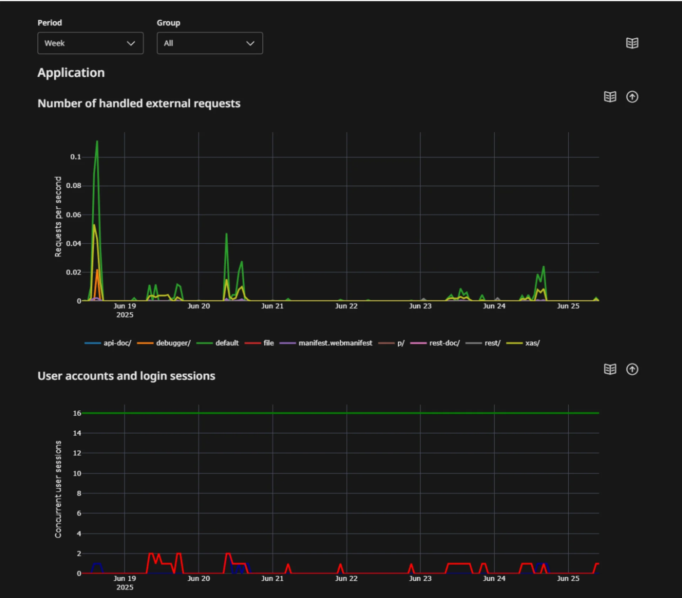Image resolution: width=682 pixels, height=598 pixels.
Task: Open the Group dropdown showing All
Action: (x=210, y=43)
